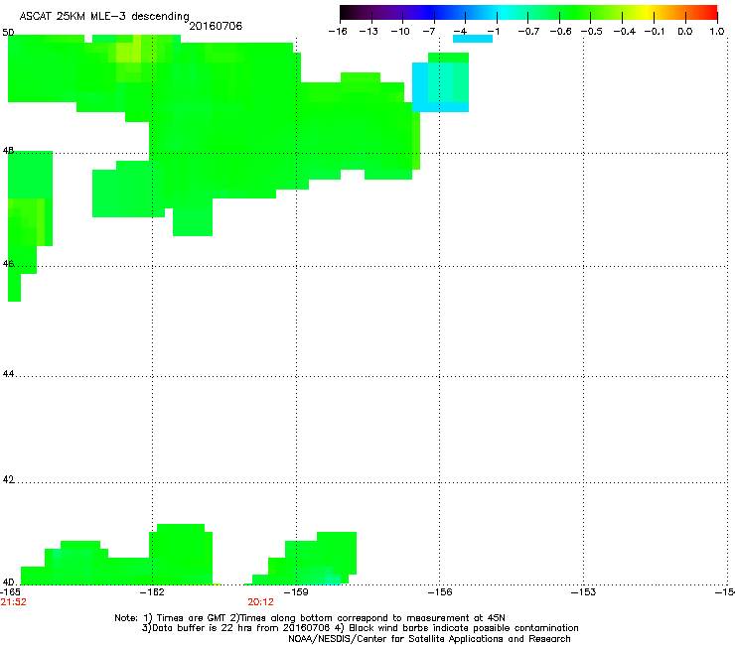Viewport: 735px width, 645px height.
Task: Click colorbar label -16
Action: [338, 32]
